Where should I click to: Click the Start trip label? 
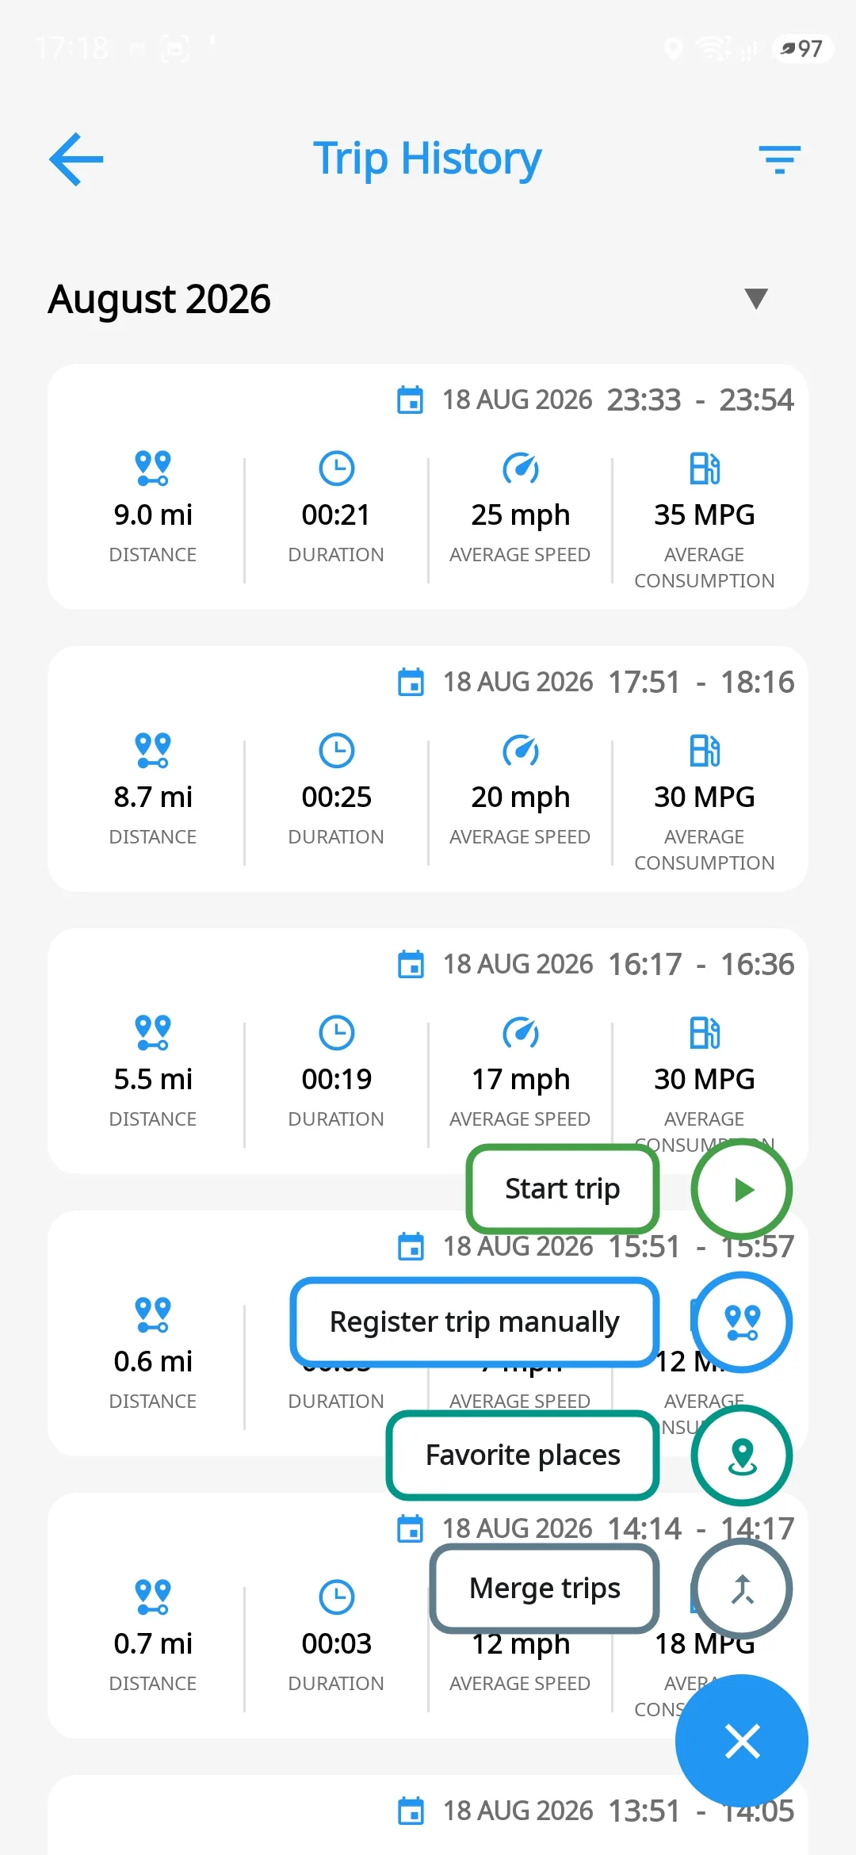563,1189
